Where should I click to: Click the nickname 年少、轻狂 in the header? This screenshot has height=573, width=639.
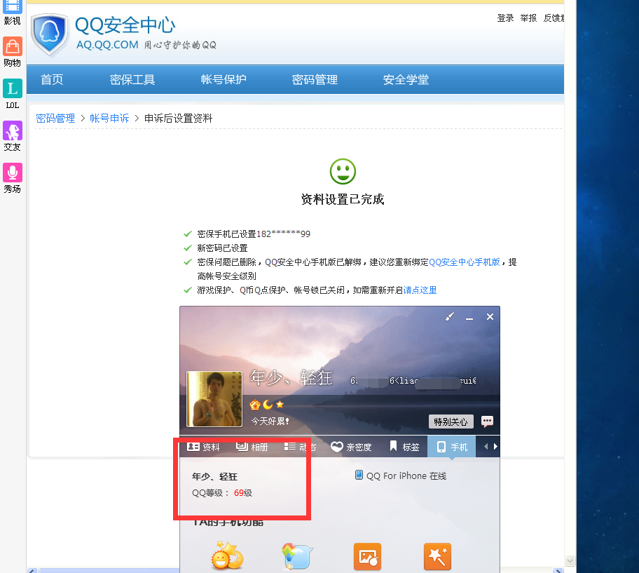click(x=291, y=378)
